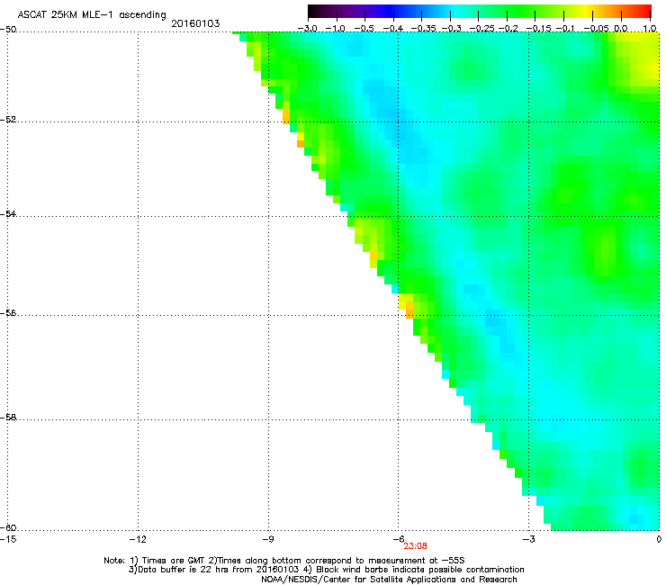
Task: Click the -0.05 colorbar label
Action: tap(597, 29)
